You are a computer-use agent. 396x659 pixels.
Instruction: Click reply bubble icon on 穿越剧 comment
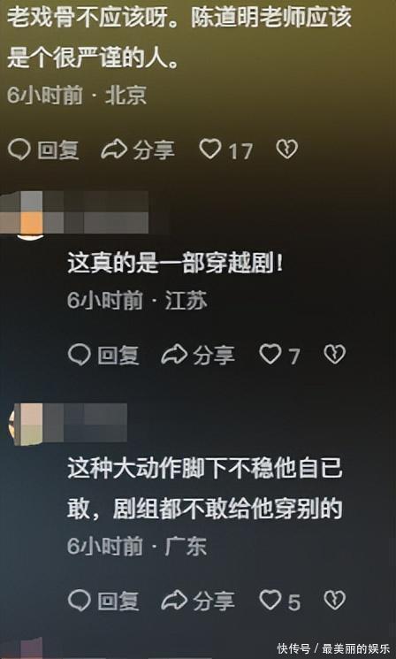(79, 355)
